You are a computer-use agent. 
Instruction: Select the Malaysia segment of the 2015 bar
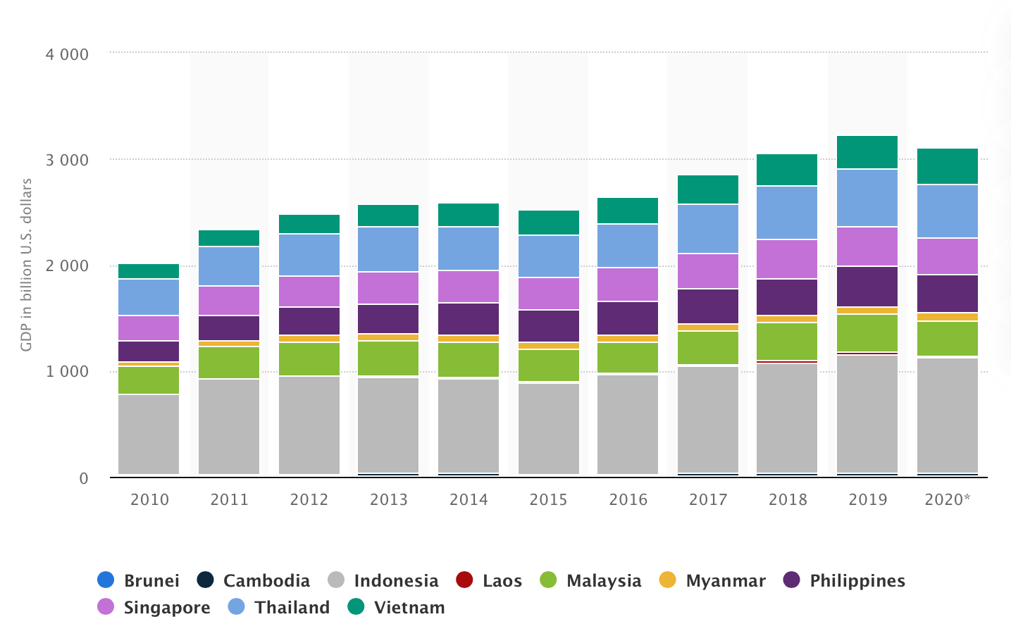click(x=549, y=366)
